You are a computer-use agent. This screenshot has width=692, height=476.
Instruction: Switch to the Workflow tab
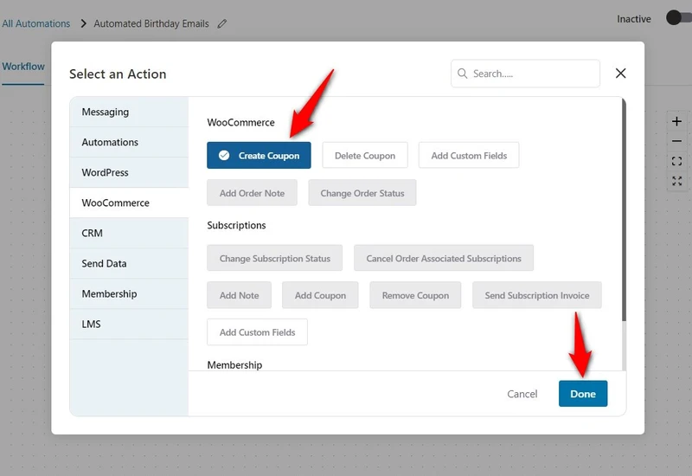(x=23, y=67)
